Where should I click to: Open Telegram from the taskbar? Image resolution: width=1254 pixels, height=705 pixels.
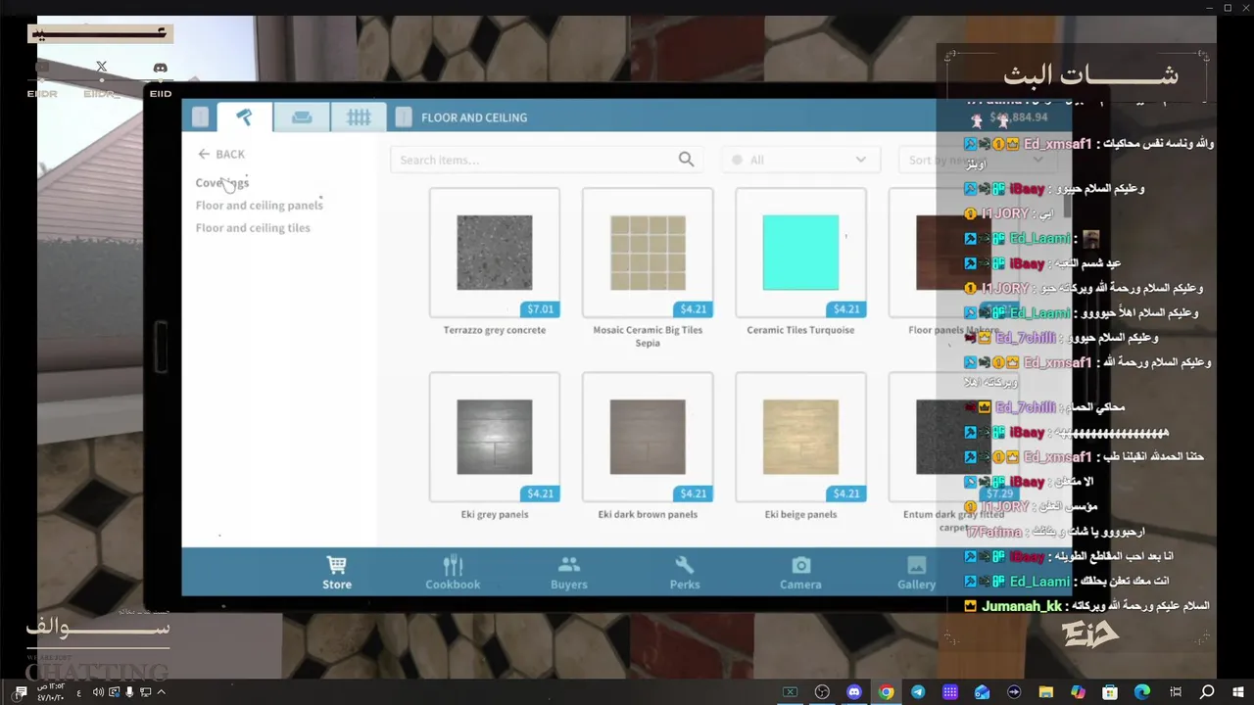click(x=918, y=692)
